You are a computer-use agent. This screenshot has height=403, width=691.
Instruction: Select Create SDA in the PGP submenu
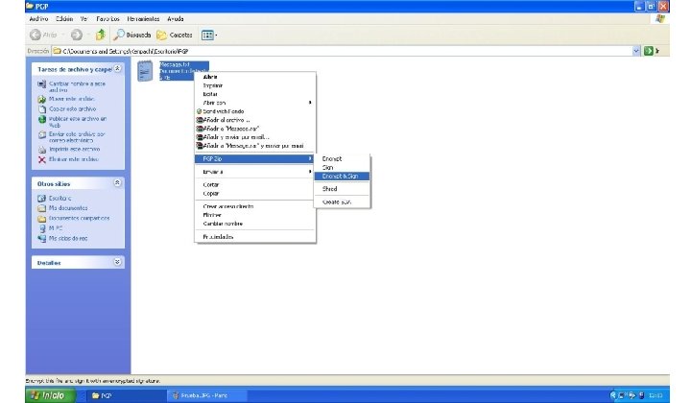(342, 201)
